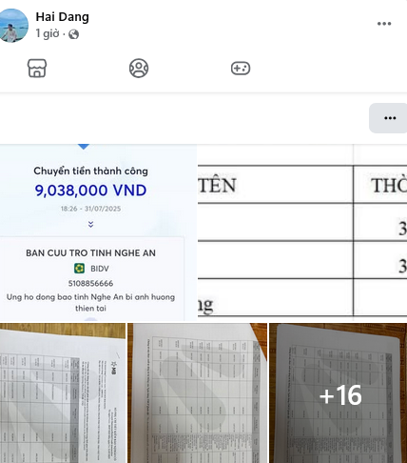This screenshot has height=463, width=407.
Task: Click the BIDV bank logo icon
Action: 79,269
